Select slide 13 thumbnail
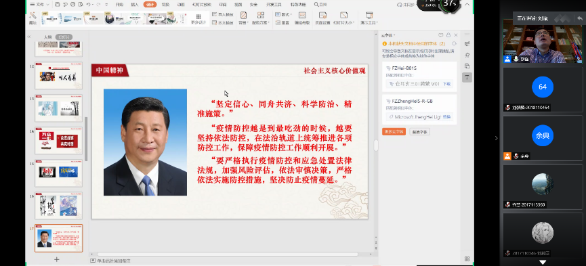Screen dimensions: 586x266 point(59,108)
